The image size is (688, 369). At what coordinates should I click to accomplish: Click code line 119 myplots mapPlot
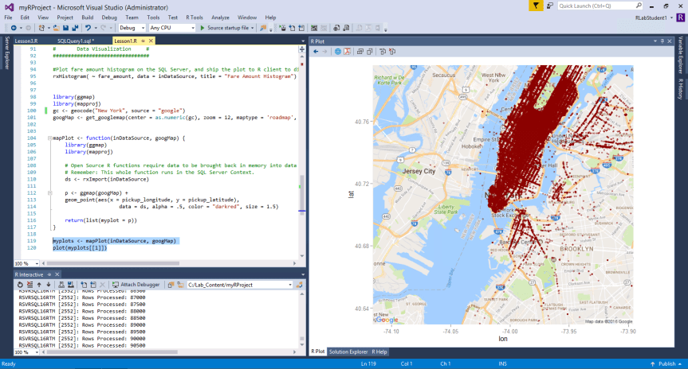114,241
